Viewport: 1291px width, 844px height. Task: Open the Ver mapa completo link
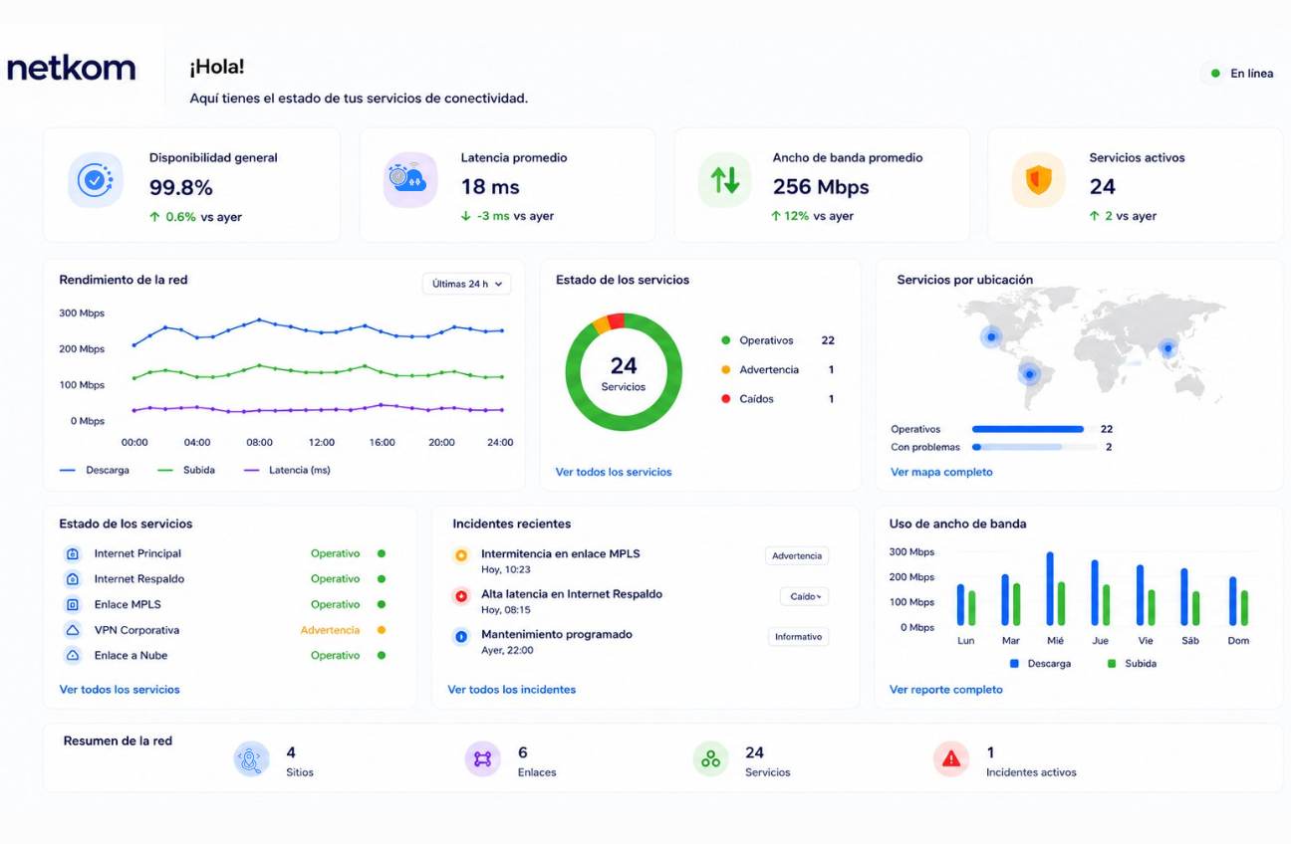click(x=941, y=472)
